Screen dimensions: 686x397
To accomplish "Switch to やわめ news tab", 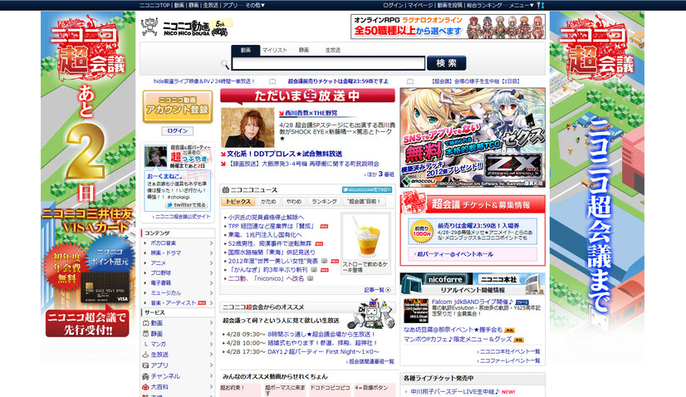I will [294, 201].
